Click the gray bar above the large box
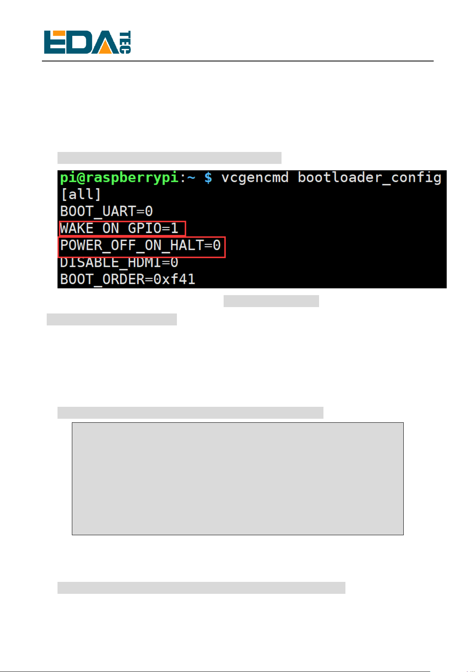 [x=190, y=413]
